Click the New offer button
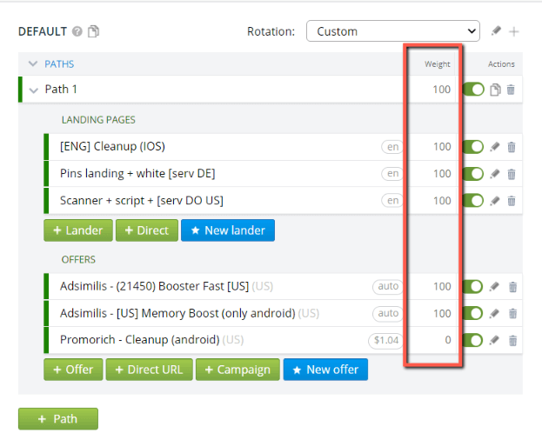Screen dimensions: 542x440 (x=325, y=370)
